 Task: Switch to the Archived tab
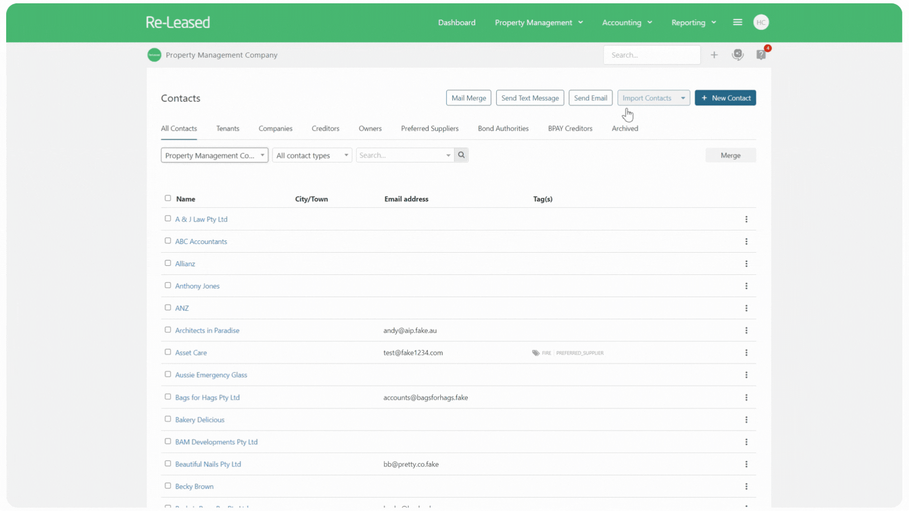click(x=624, y=128)
